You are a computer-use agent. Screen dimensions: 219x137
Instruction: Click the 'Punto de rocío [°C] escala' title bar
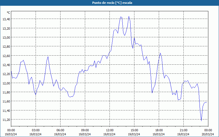109,3
